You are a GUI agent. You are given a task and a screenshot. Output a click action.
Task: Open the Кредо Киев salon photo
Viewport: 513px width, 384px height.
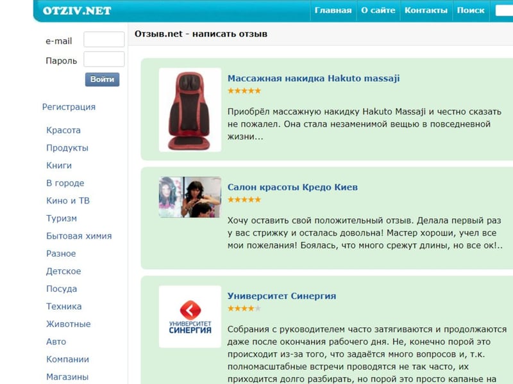pos(190,197)
